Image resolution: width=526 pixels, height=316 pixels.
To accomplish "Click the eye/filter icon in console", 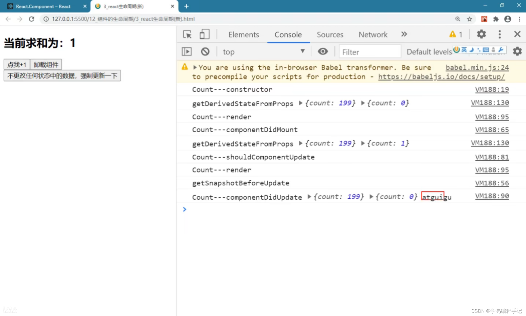I will (x=322, y=51).
